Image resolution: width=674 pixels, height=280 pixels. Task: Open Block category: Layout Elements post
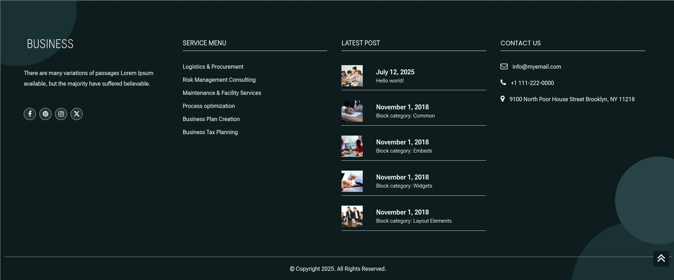pos(414,221)
